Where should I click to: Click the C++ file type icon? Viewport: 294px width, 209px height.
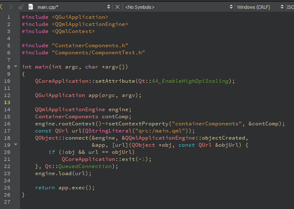tap(31, 7)
